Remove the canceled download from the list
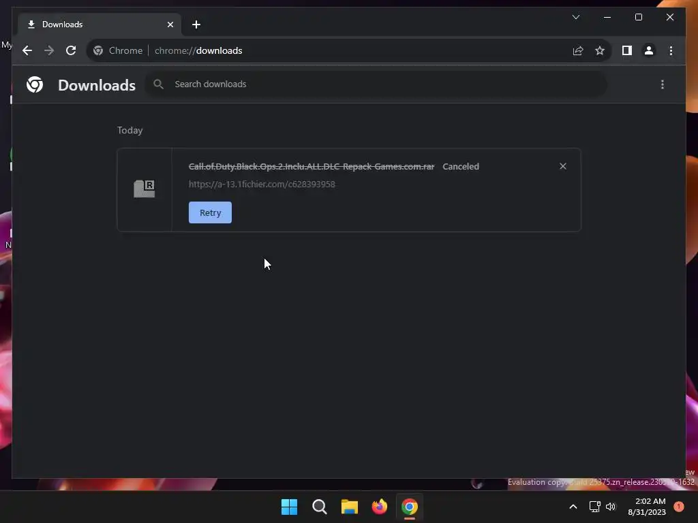698x523 pixels. [x=562, y=166]
